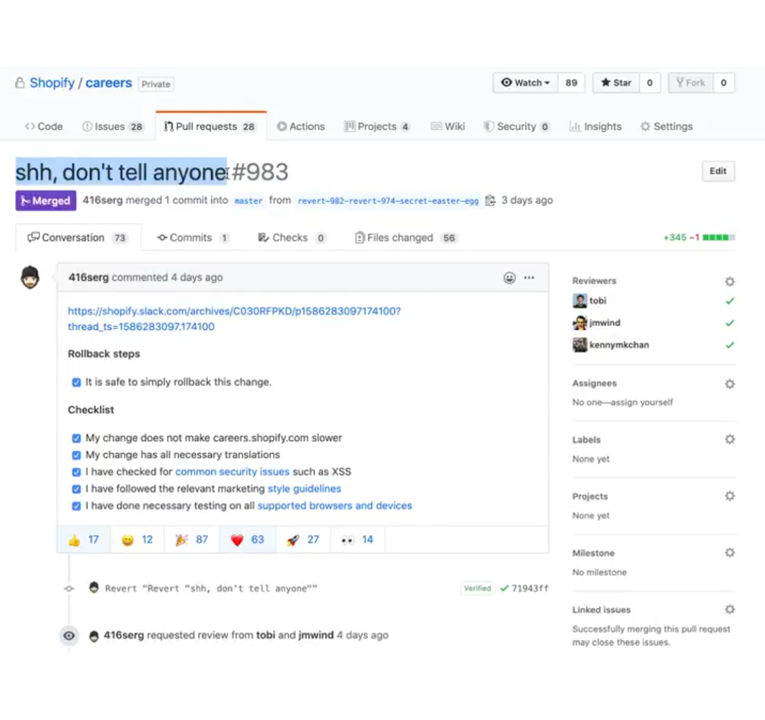Open repository Settings tab
This screenshot has height=720, width=765.
coord(667,127)
